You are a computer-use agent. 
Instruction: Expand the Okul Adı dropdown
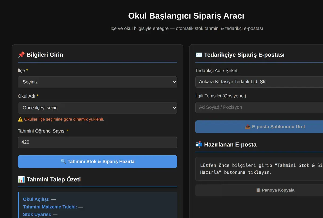[x=97, y=108]
